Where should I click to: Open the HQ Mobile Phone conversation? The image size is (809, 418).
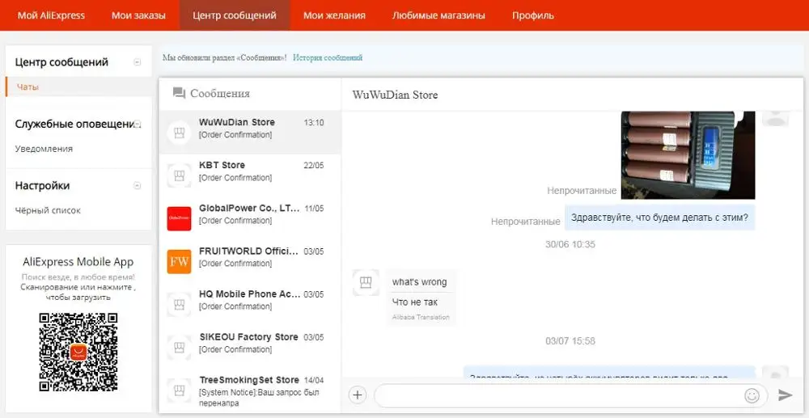tap(250, 304)
